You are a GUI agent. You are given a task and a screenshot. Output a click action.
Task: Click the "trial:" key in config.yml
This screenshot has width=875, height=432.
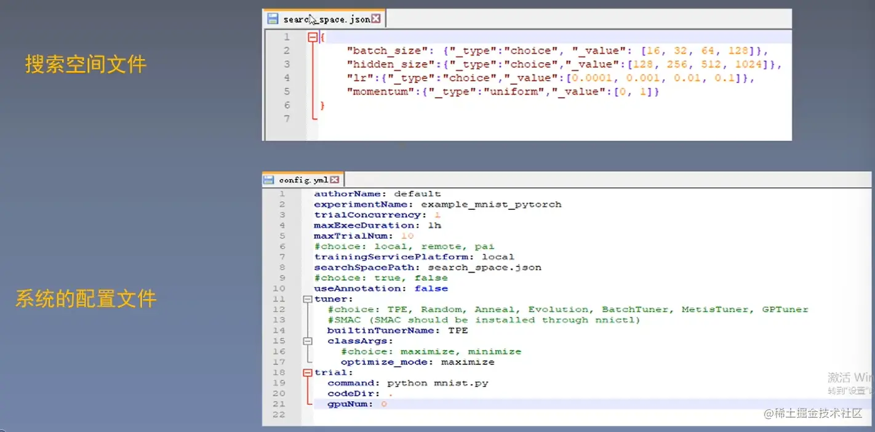(x=334, y=372)
